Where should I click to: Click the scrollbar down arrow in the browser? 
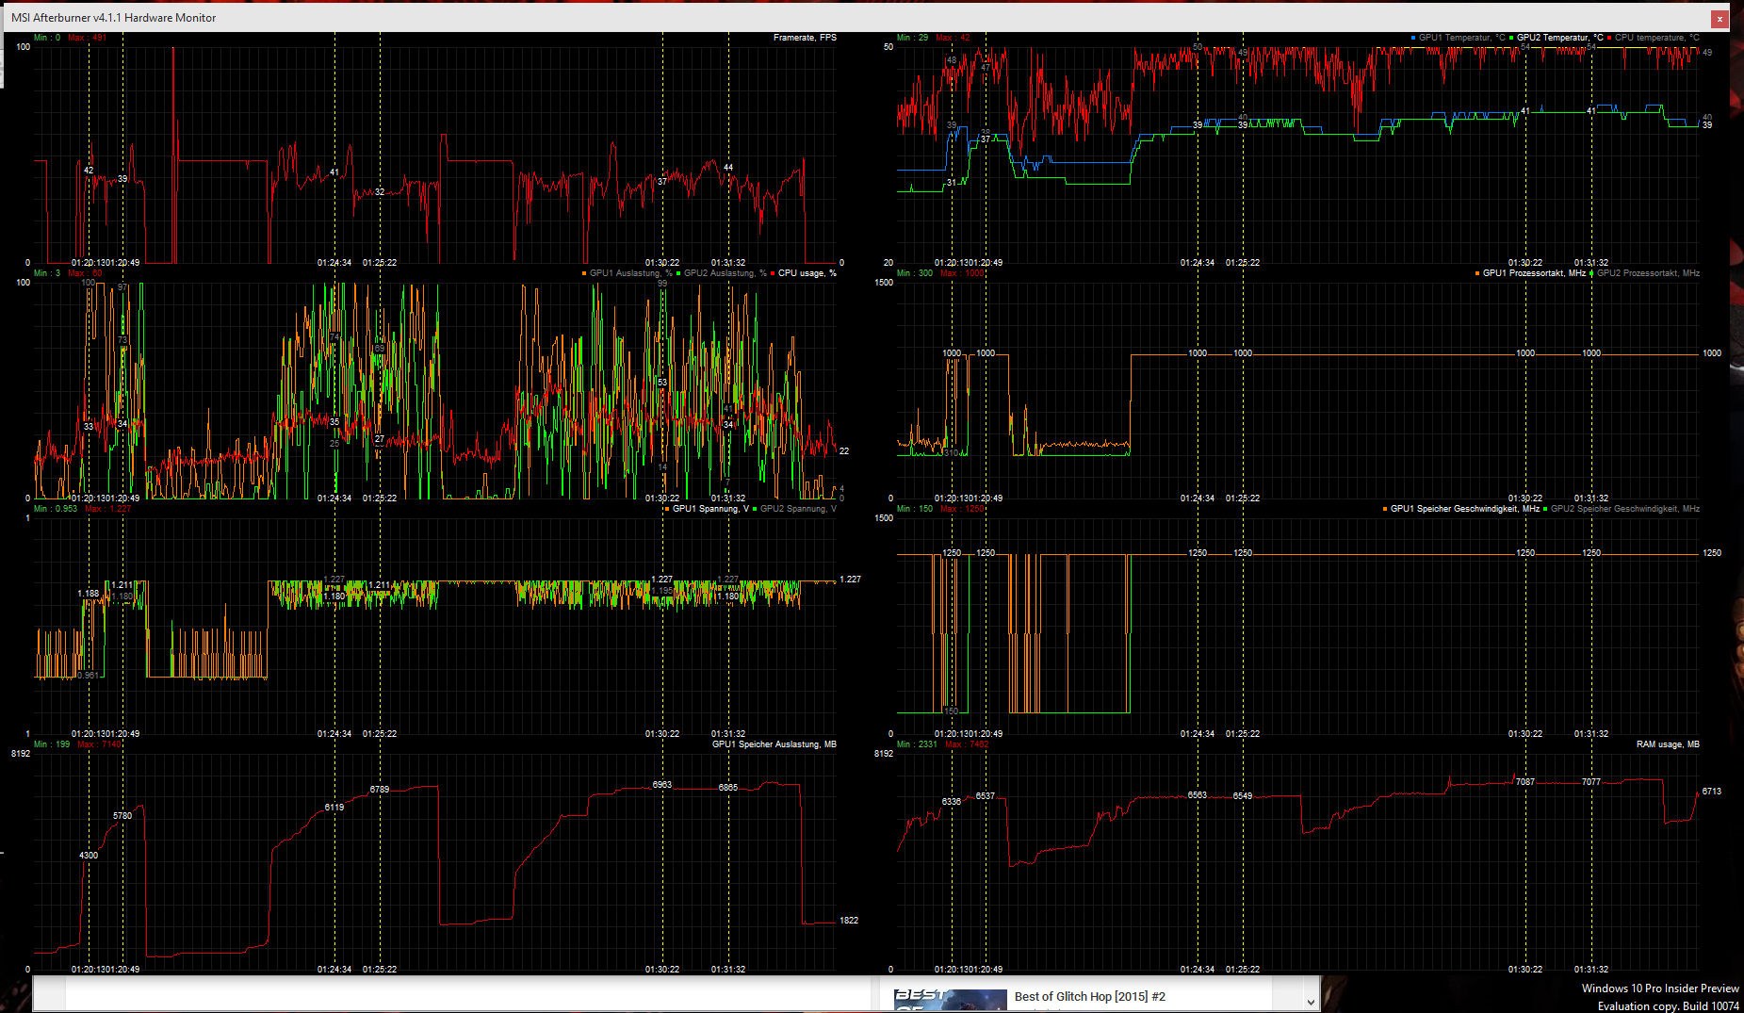point(1311,1002)
